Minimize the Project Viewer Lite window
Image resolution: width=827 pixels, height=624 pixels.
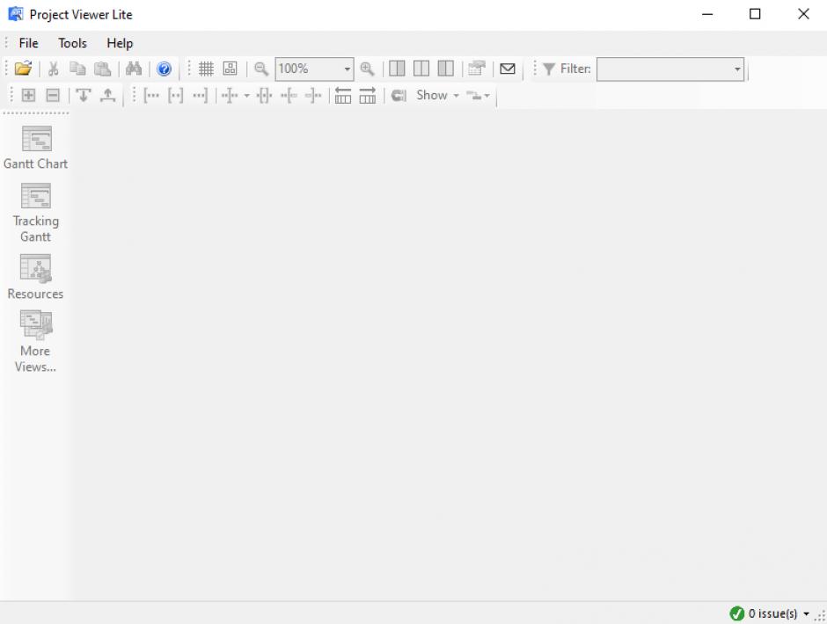tap(707, 14)
